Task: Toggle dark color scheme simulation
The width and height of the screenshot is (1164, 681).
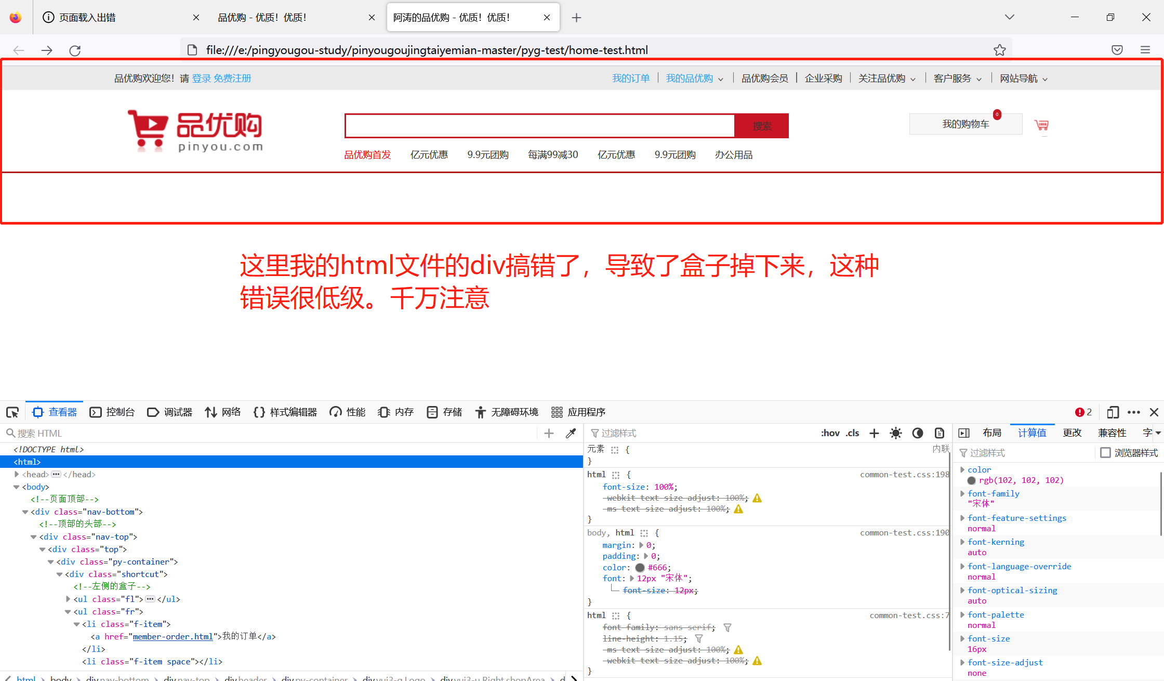Action: coord(918,433)
